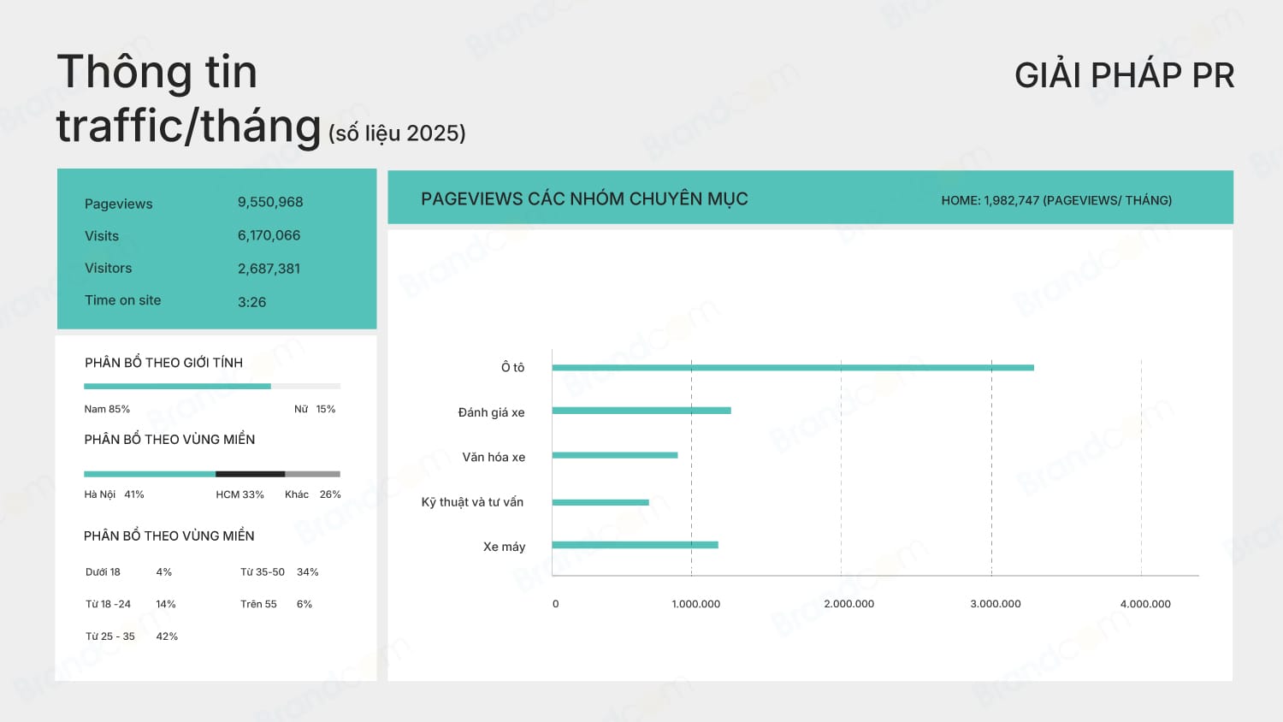Select the Kỹ thuật và tư vấn bar
This screenshot has width=1283, height=722.
pos(600,502)
